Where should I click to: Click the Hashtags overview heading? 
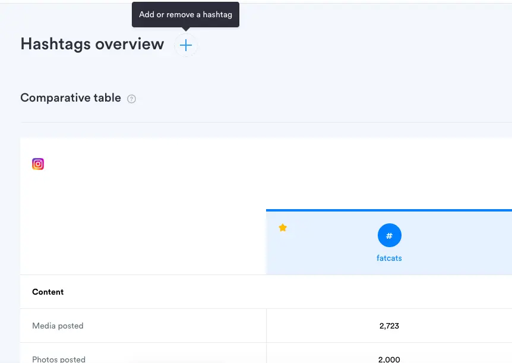click(92, 45)
